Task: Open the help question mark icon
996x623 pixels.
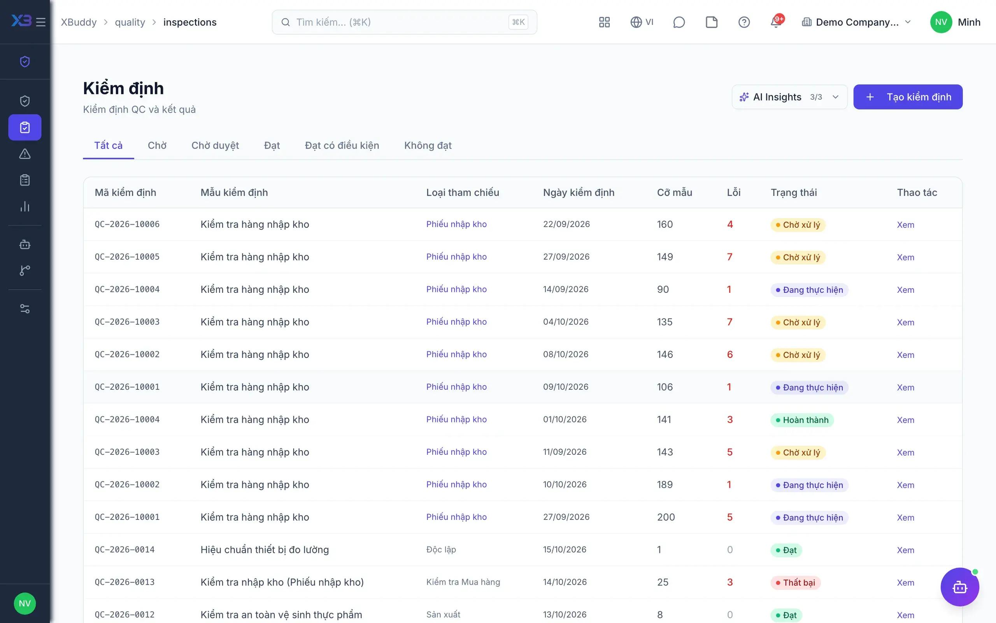Action: (x=744, y=22)
